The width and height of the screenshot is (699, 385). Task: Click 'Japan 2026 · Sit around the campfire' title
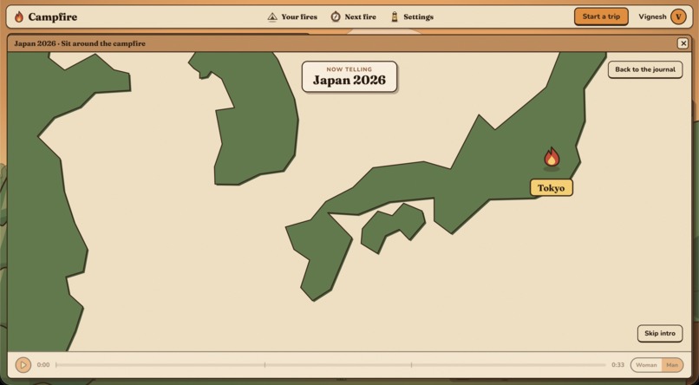coord(80,43)
